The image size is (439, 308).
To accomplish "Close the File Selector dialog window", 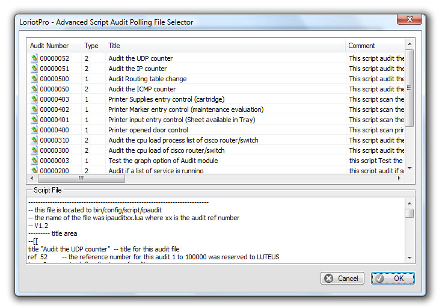I will pos(410,19).
